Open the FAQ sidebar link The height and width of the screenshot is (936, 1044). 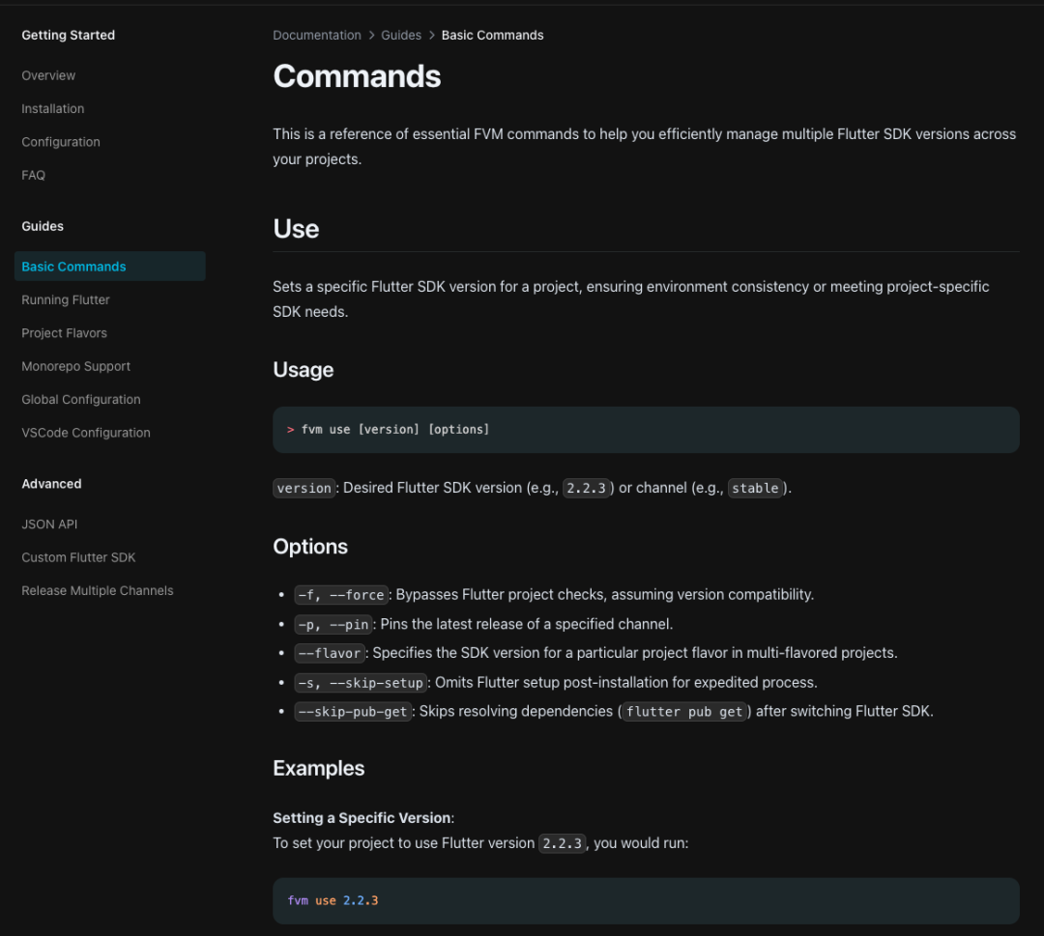point(34,175)
